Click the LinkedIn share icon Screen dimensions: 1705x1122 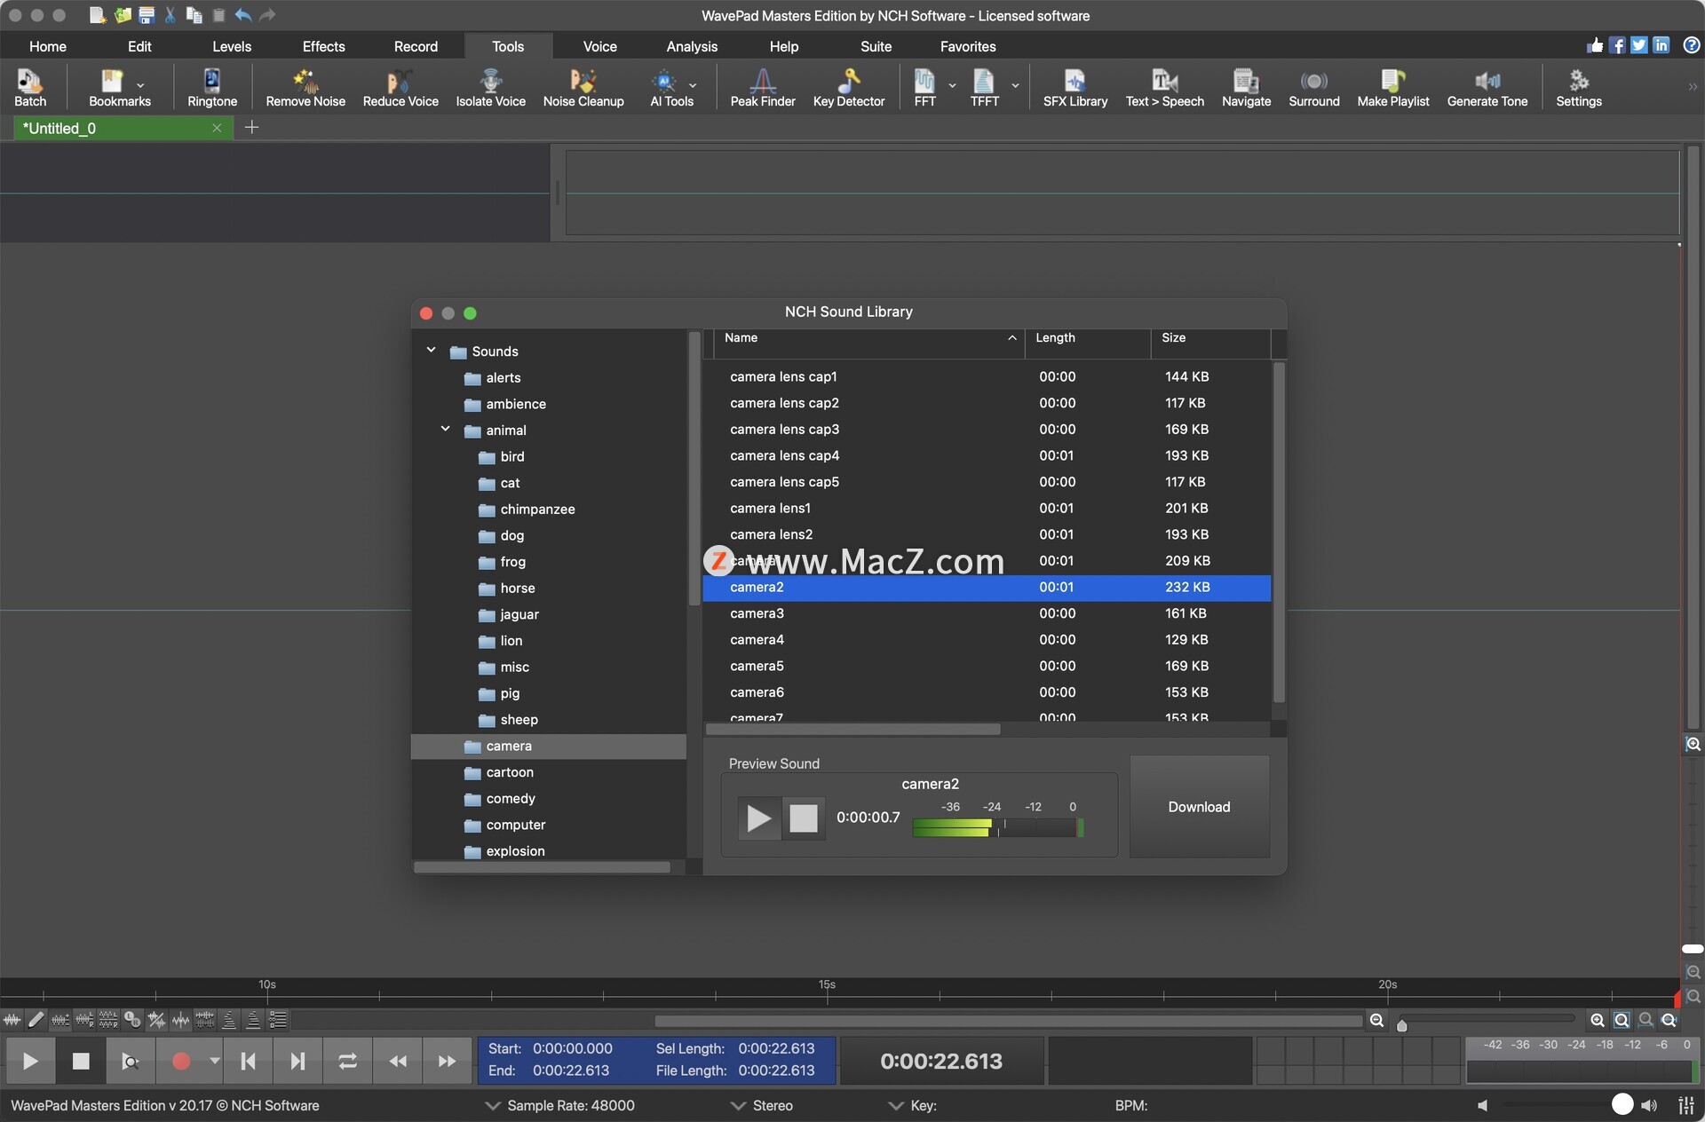[1661, 45]
